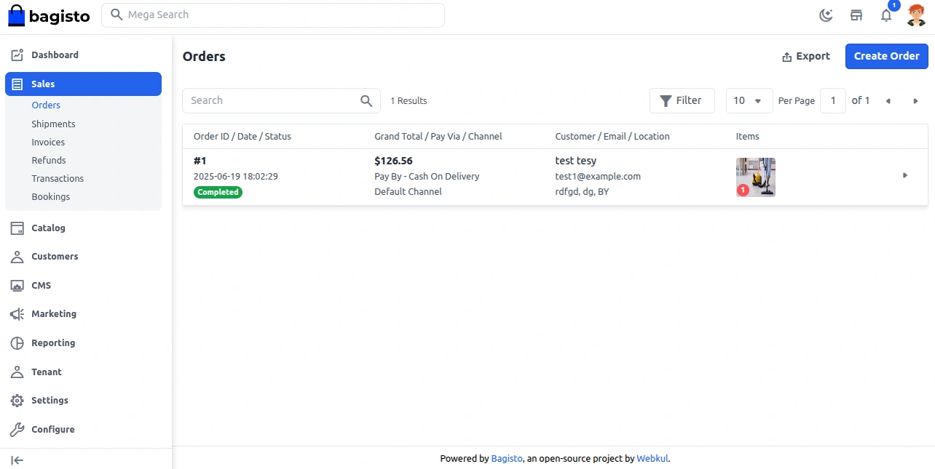
Task: Open the Filter panel
Action: click(x=682, y=101)
